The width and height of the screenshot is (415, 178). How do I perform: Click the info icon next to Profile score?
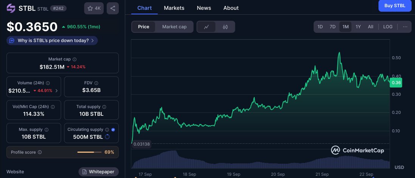(40, 152)
